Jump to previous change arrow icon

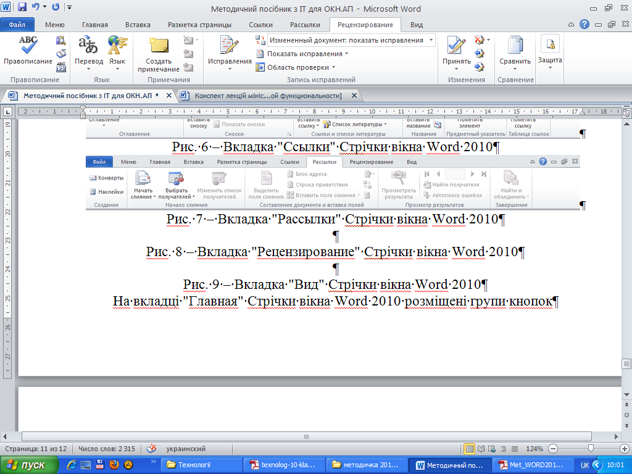(479, 54)
